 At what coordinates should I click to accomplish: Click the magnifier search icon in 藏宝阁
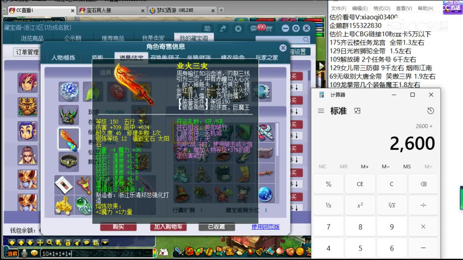306,39
